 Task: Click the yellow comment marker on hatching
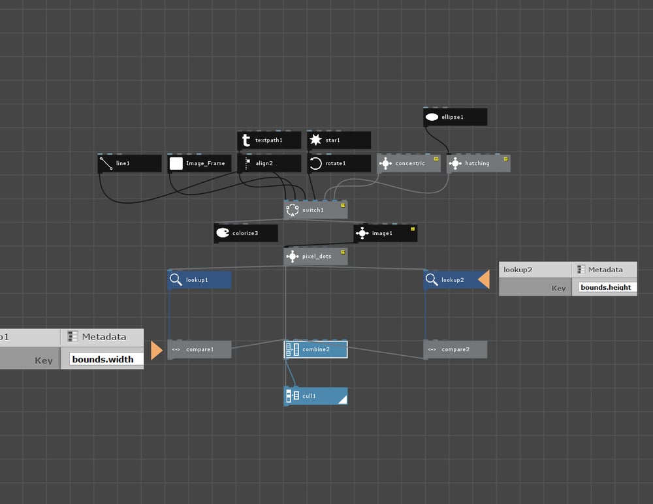coord(505,159)
